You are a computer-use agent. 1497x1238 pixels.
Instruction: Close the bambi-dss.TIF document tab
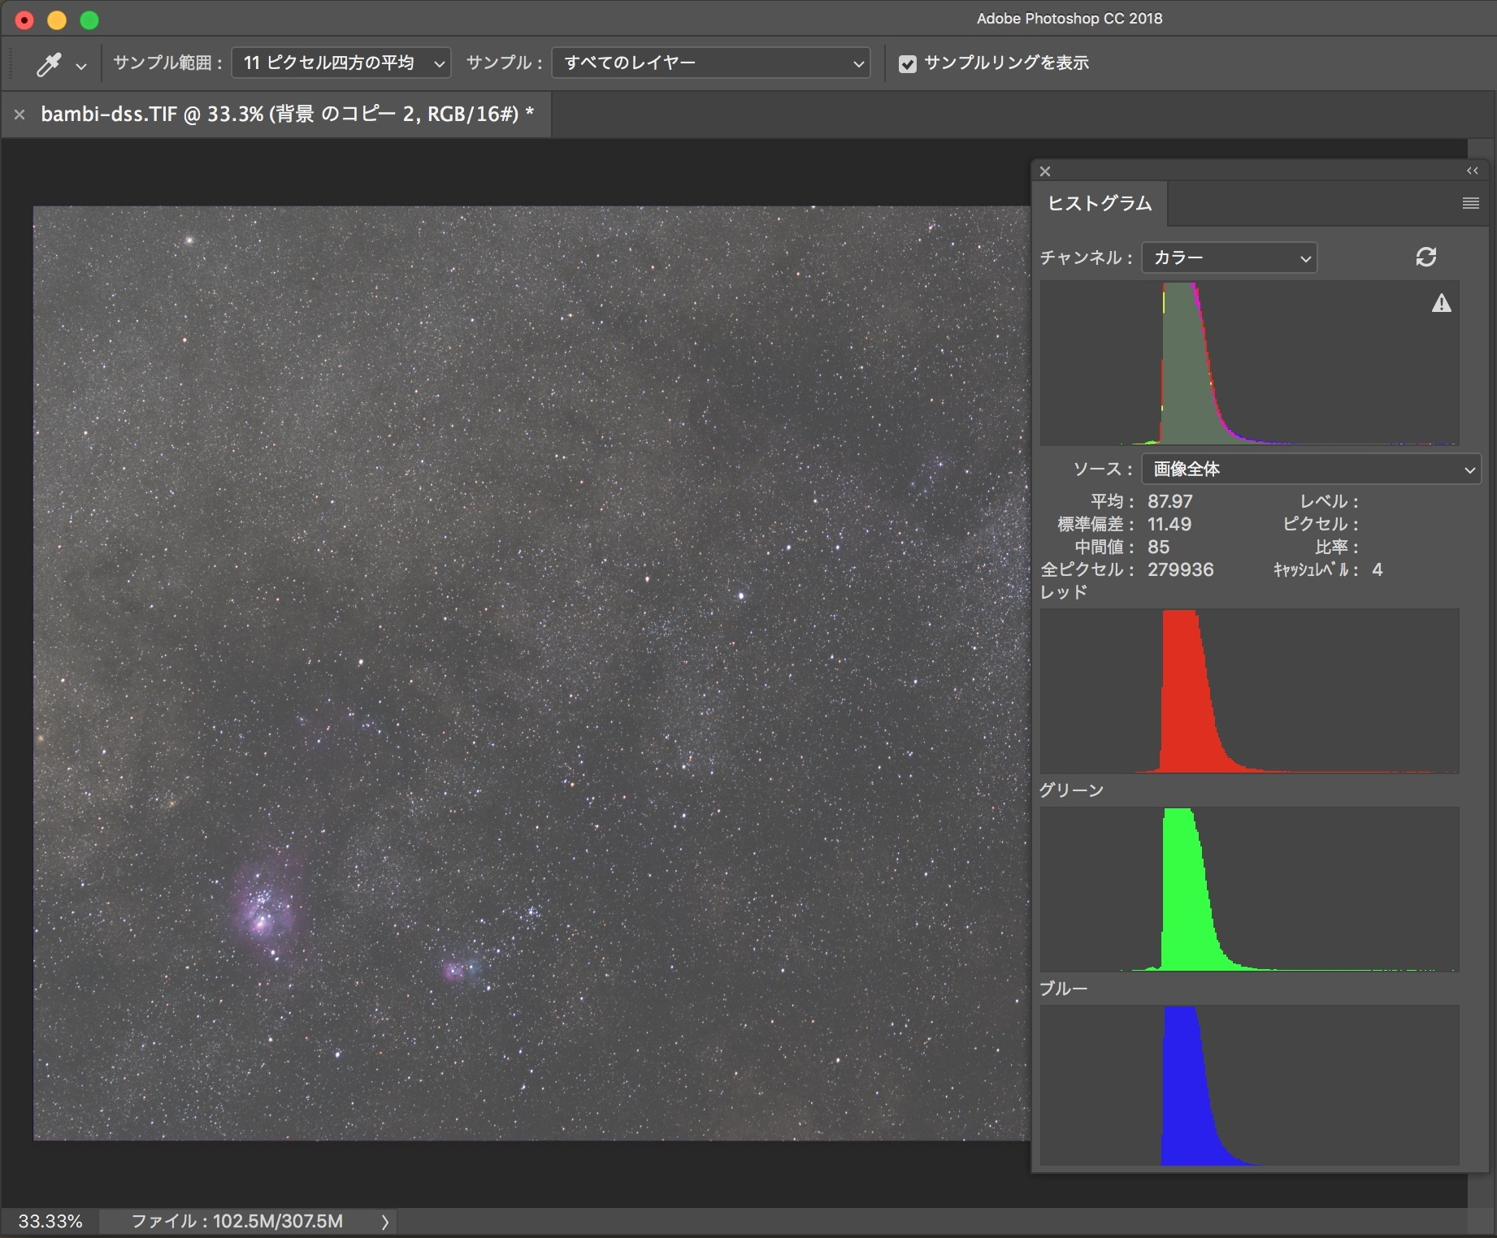(20, 115)
